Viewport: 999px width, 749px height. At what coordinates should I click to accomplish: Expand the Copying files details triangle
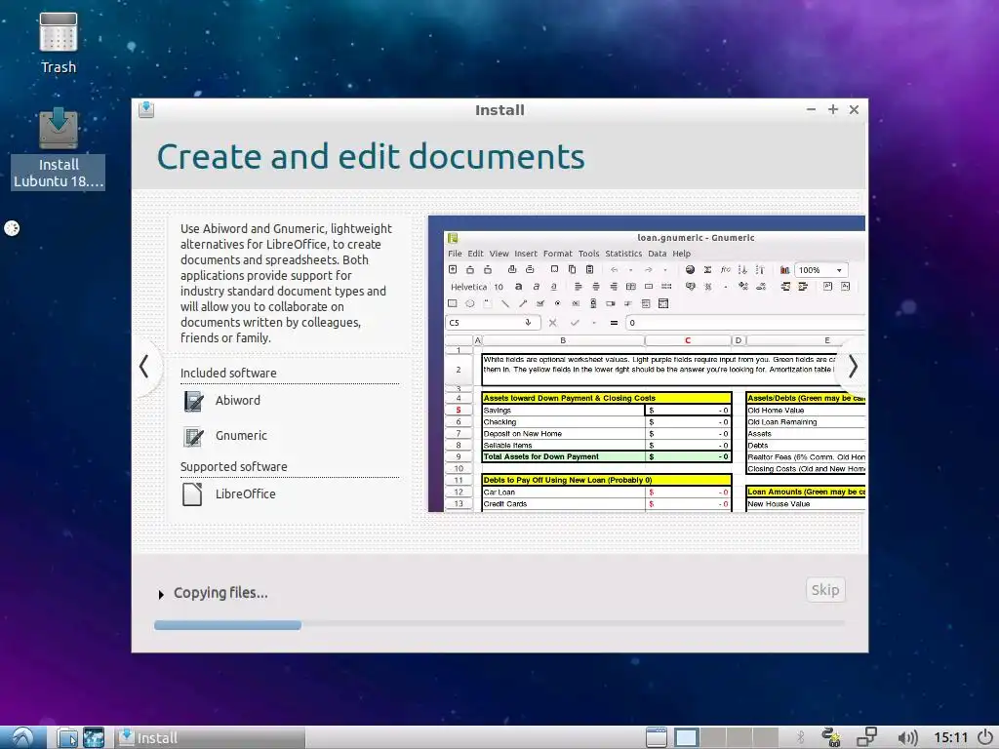(161, 594)
